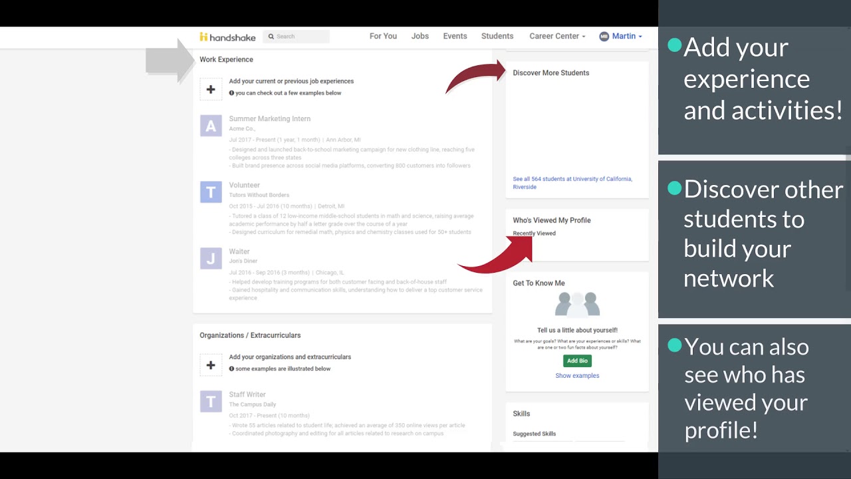Click the 'Skills' heading
The height and width of the screenshot is (479, 851).
tap(521, 414)
